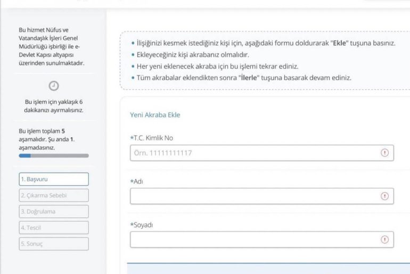
Task: Select the 4. Tescil step
Action: (53, 227)
